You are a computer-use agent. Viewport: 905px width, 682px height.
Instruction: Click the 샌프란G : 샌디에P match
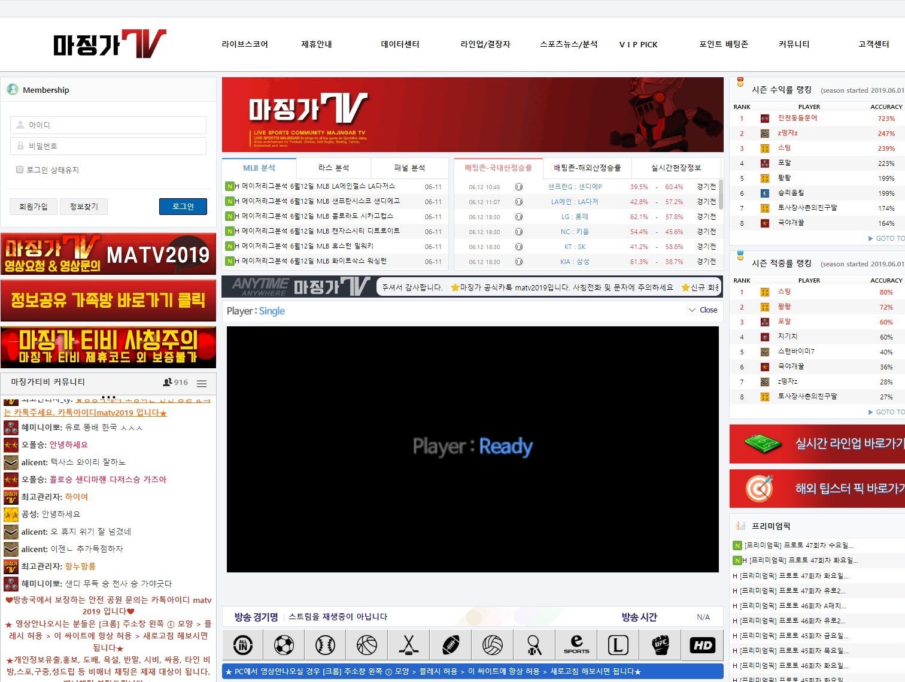coord(575,187)
